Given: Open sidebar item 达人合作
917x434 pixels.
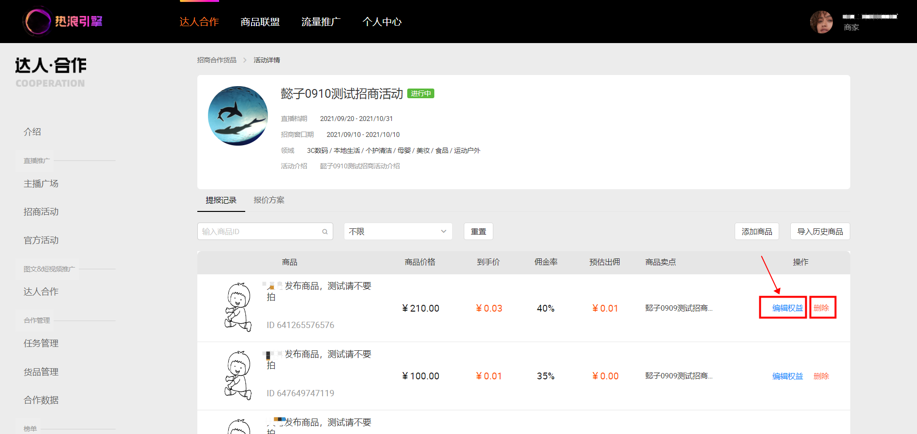Looking at the screenshot, I should click(41, 291).
